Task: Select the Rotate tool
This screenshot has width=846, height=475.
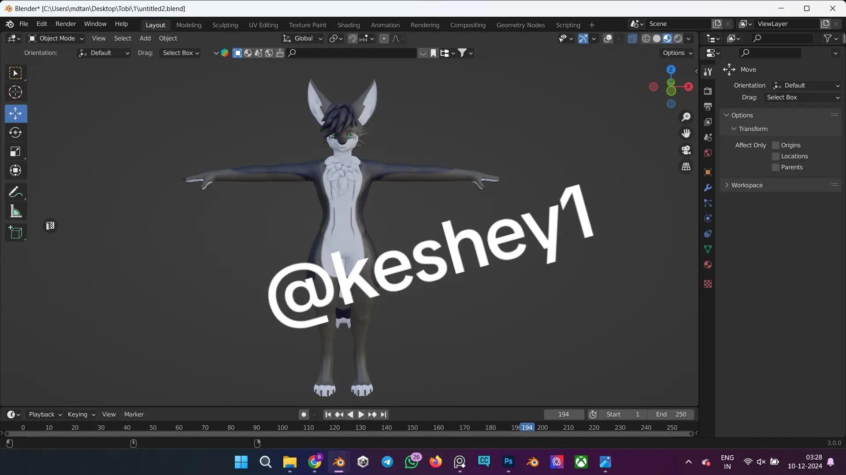Action: pyautogui.click(x=15, y=132)
